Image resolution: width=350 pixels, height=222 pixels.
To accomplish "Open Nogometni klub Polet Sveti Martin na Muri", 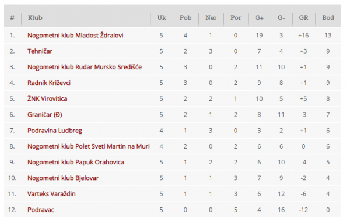I will tap(89, 146).
